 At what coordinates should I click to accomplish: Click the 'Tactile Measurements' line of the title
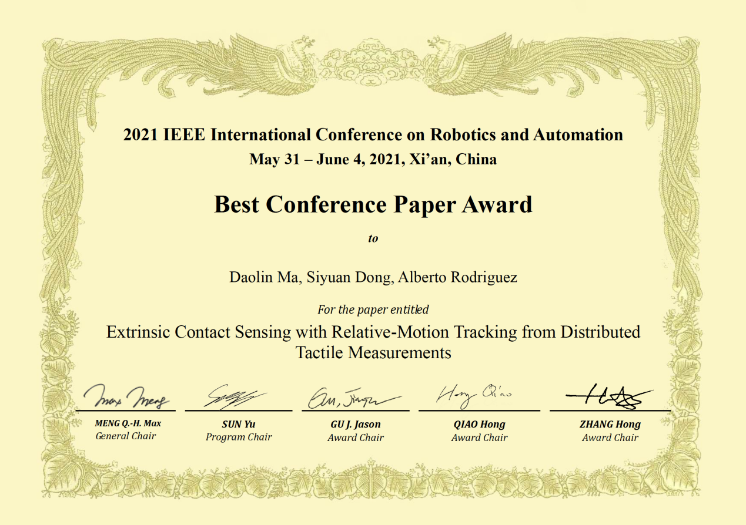click(x=373, y=352)
